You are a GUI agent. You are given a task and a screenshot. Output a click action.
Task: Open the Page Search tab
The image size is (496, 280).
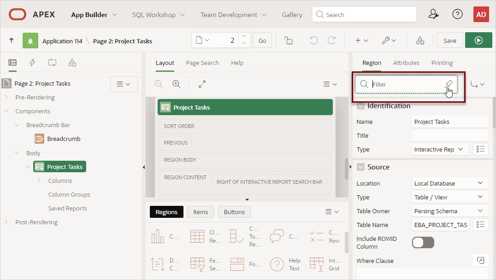click(202, 63)
